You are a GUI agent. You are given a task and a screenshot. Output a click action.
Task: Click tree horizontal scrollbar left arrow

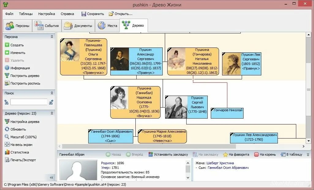click(x=59, y=146)
